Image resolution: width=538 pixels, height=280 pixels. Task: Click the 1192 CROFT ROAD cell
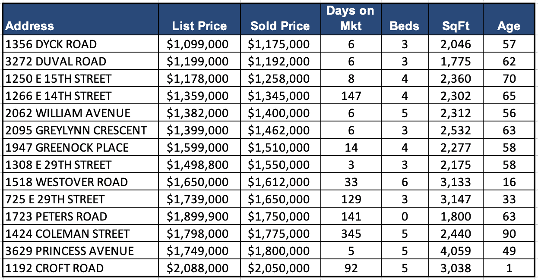click(54, 268)
